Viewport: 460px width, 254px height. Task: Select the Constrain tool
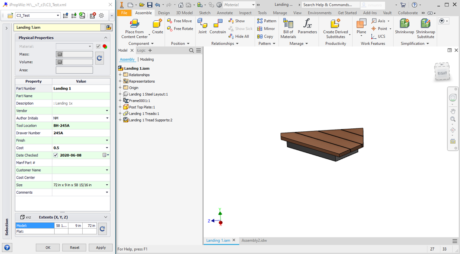coord(218,26)
